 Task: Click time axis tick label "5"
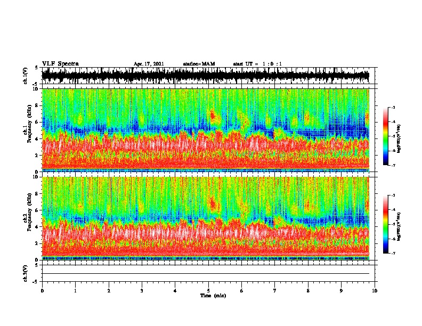tap(208, 291)
